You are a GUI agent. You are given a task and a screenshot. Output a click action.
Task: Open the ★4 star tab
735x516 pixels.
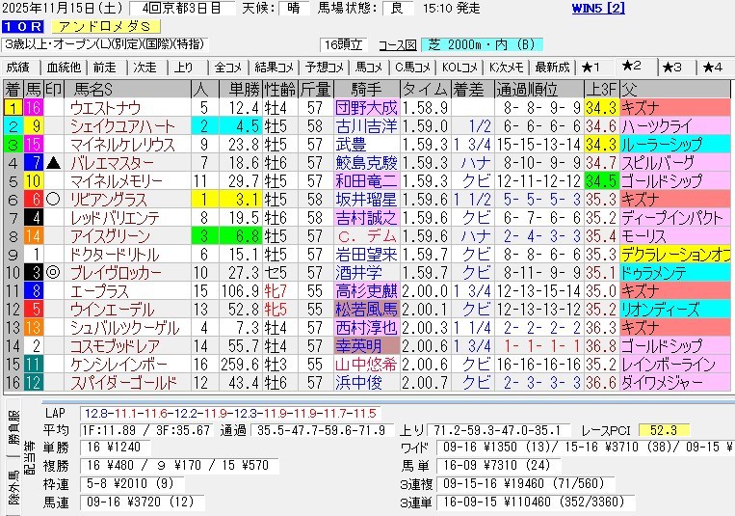tap(712, 68)
